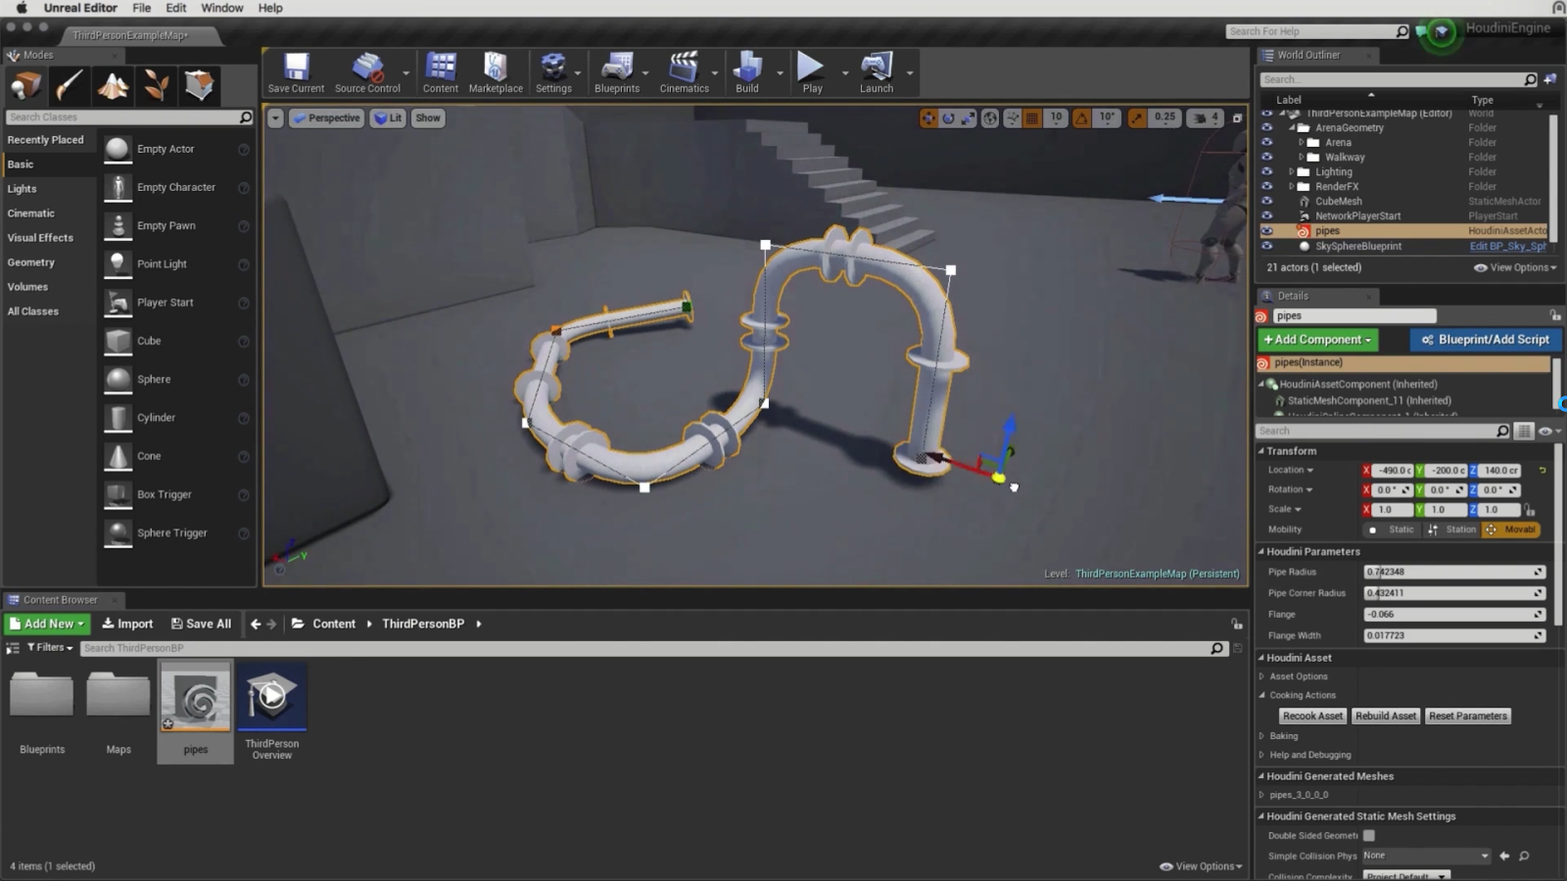
Task: Open the Edit menu
Action: 176,8
